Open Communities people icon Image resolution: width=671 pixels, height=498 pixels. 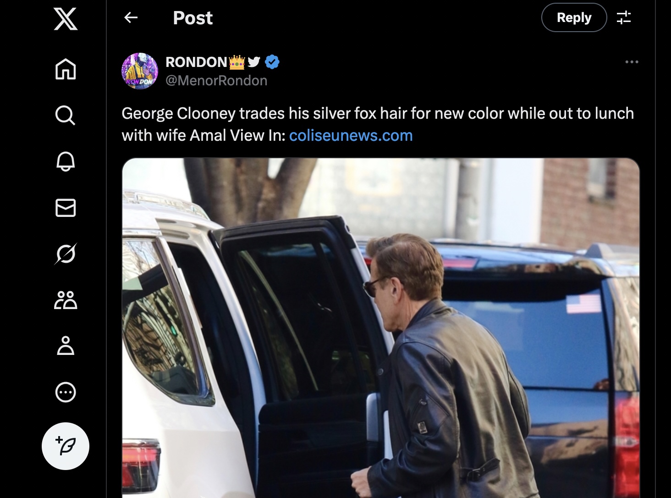click(66, 300)
